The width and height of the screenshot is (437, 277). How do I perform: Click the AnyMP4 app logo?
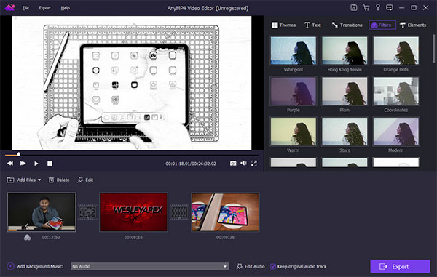10,7
